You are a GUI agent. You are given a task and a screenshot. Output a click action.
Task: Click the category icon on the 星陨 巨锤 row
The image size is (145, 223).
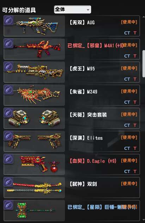pyautogui.click(x=8, y=205)
